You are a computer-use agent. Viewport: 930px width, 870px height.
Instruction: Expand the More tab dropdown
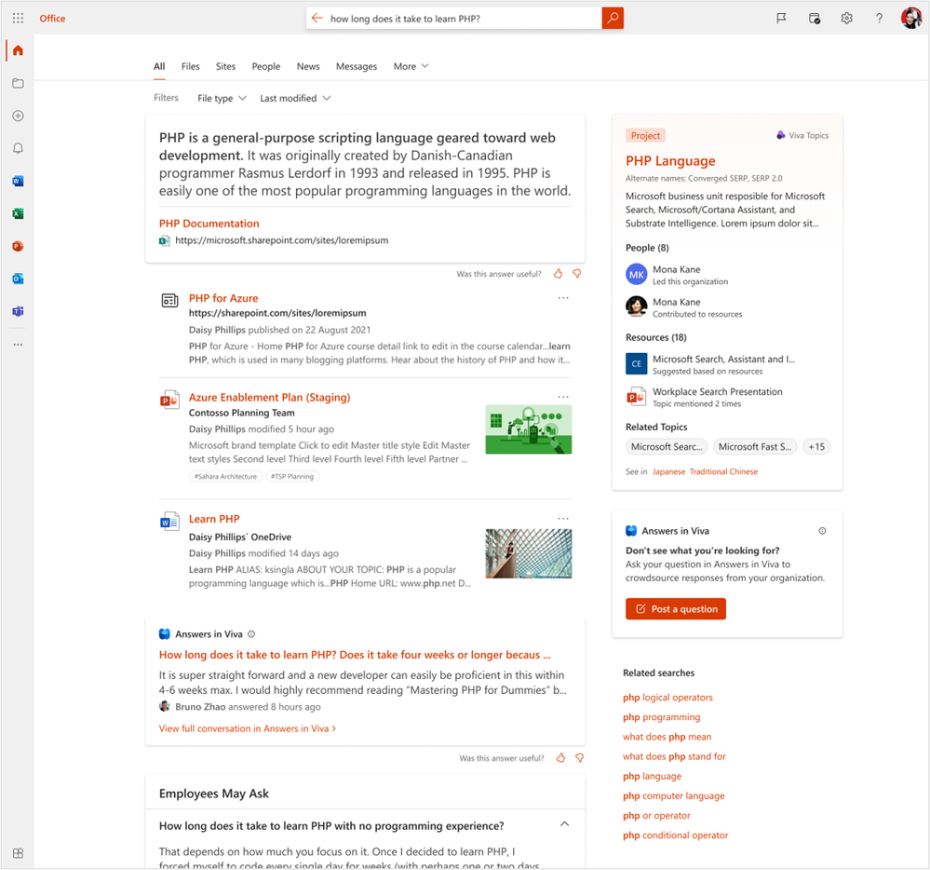pyautogui.click(x=411, y=66)
